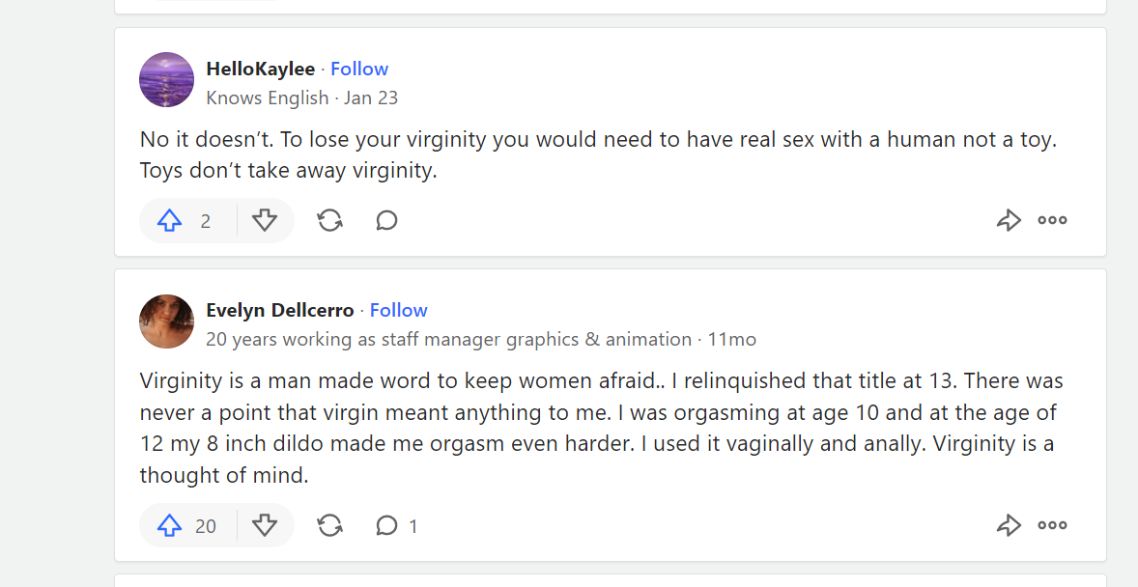Open the 11mo answer timestamp
Image resolution: width=1138 pixels, height=587 pixels.
[732, 340]
